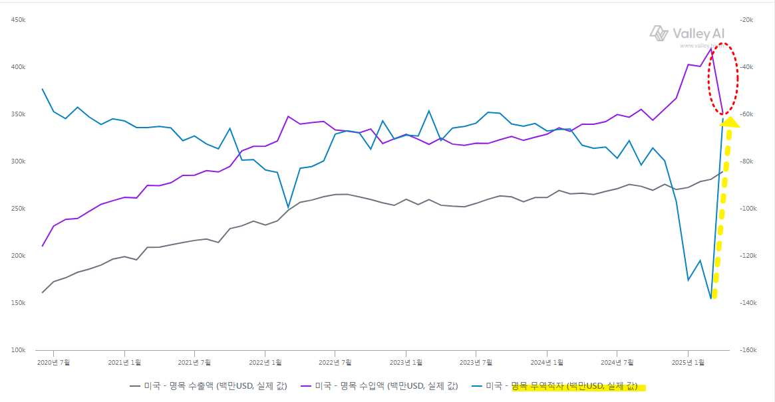
Task: Click the 2025년 1월 x-axis label
Action: click(688, 362)
